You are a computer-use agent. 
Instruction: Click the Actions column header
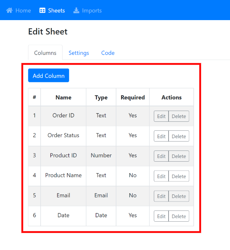click(171, 97)
